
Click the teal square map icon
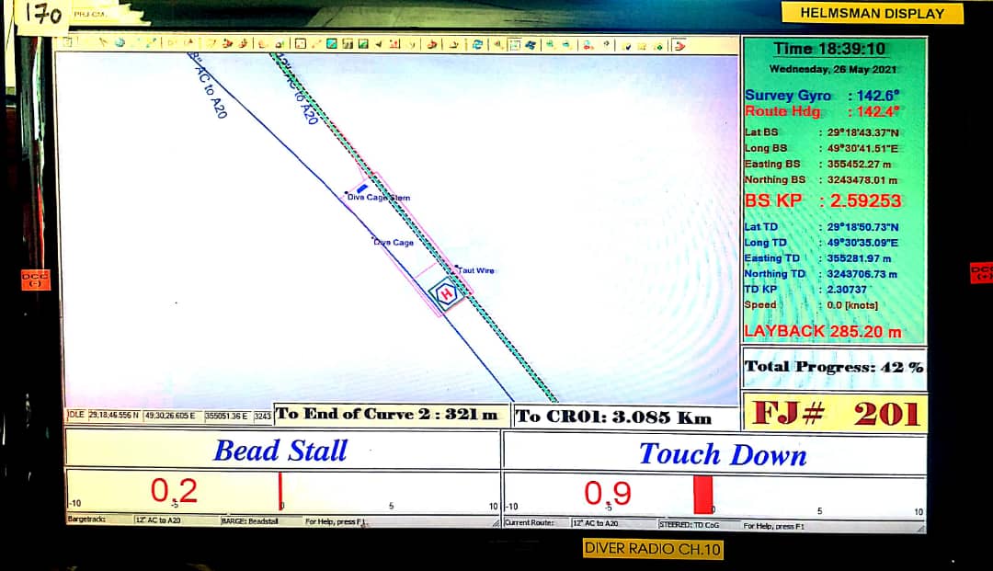coord(332,43)
